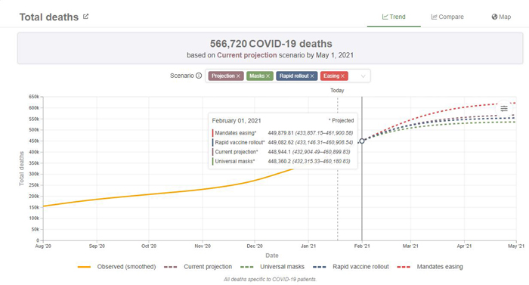529x285 pixels.
Task: Click Mandates easing value 449,879.81 in tooltip
Action: tap(280, 133)
